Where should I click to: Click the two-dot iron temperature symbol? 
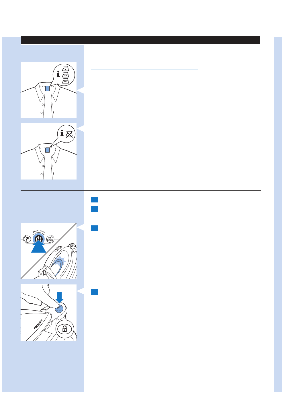coord(66,74)
